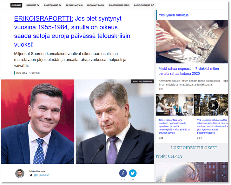Share article via Facebook icon
231x185 pixels.
pos(123,173)
